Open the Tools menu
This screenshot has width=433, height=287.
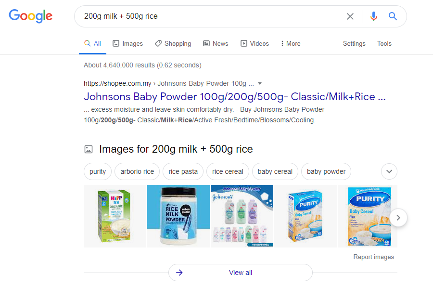[x=384, y=43]
